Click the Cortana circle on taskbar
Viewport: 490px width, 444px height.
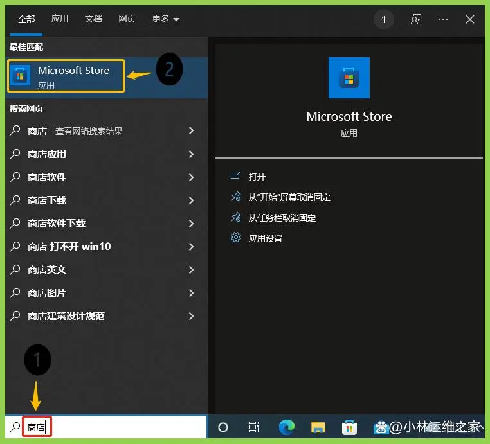tap(222, 427)
